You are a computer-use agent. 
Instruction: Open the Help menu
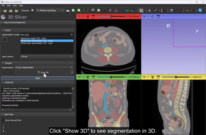point(21,6)
